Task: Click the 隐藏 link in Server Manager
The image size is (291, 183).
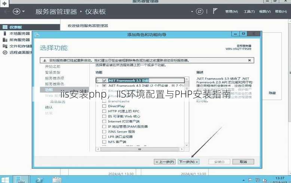Action: pyautogui.click(x=272, y=93)
